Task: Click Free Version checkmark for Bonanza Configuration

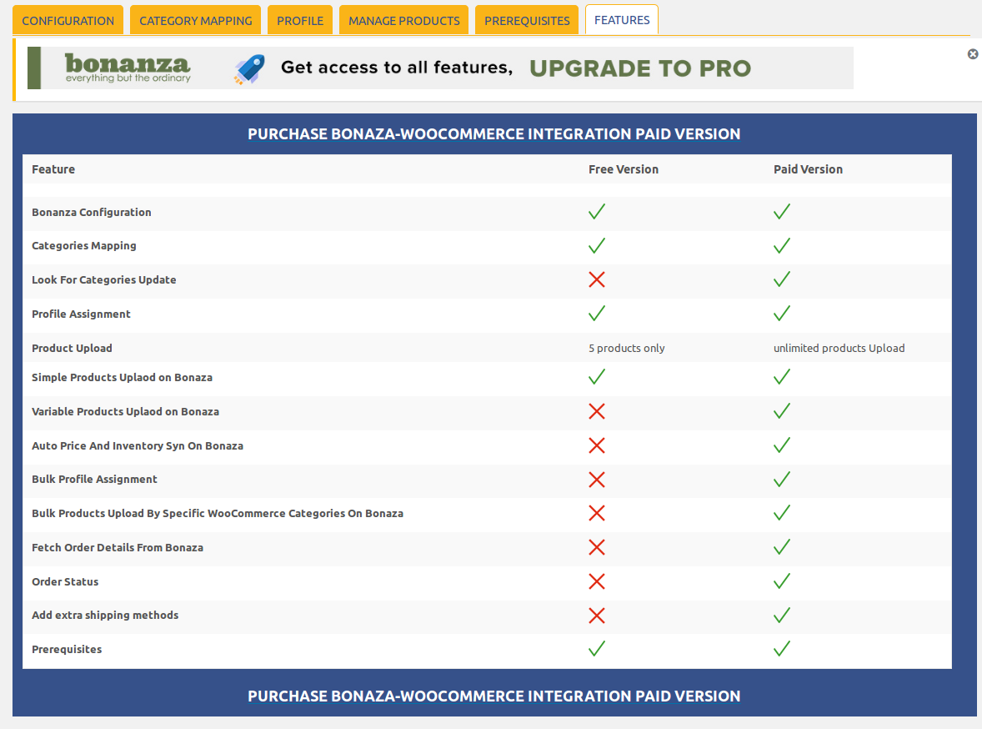Action: click(597, 212)
